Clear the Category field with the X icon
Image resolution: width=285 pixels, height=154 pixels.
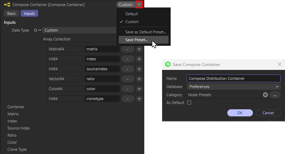pyautogui.click(x=265, y=95)
